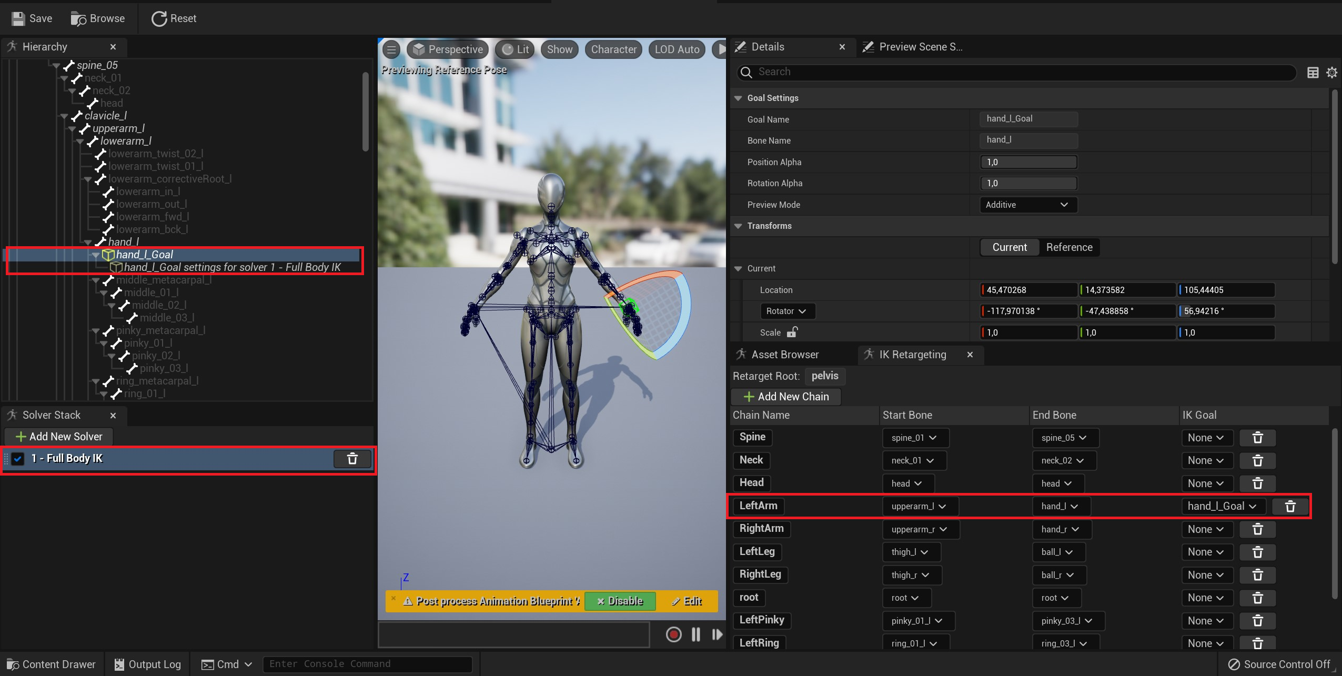1342x676 pixels.
Task: Click the Save toolbar icon
Action: tap(18, 19)
